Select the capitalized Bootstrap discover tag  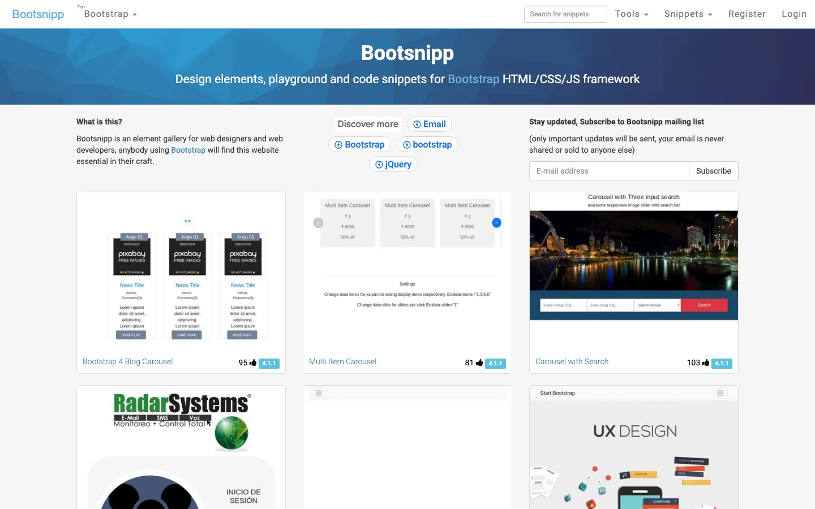coord(359,145)
